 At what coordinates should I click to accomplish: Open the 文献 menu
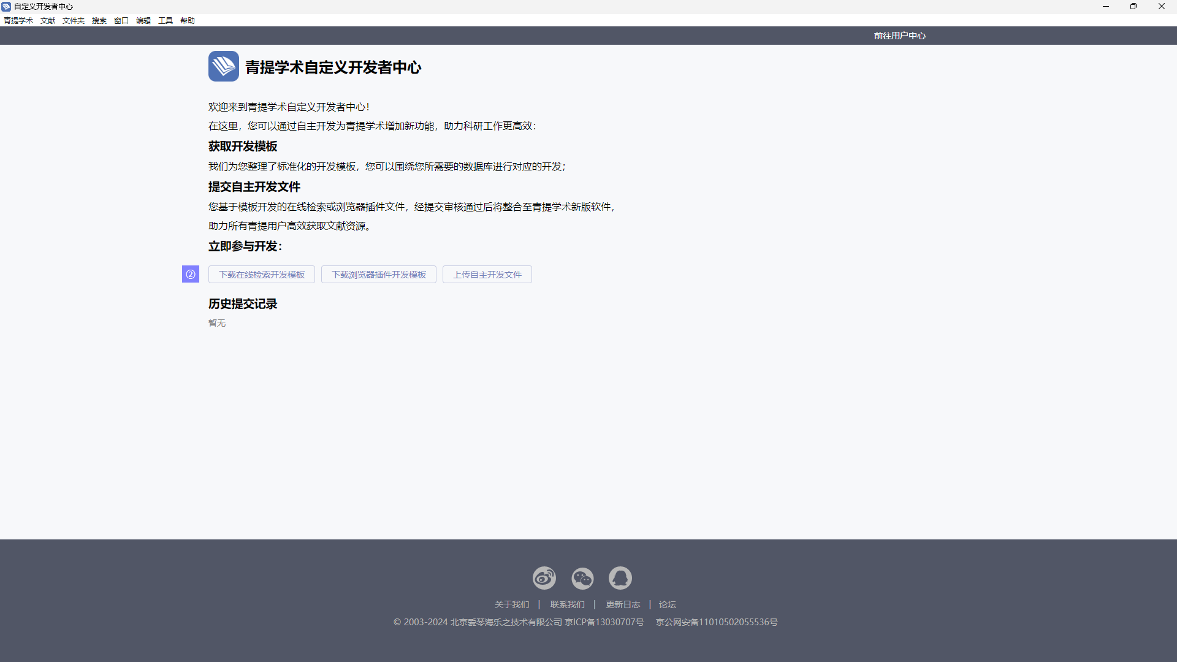[x=48, y=20]
